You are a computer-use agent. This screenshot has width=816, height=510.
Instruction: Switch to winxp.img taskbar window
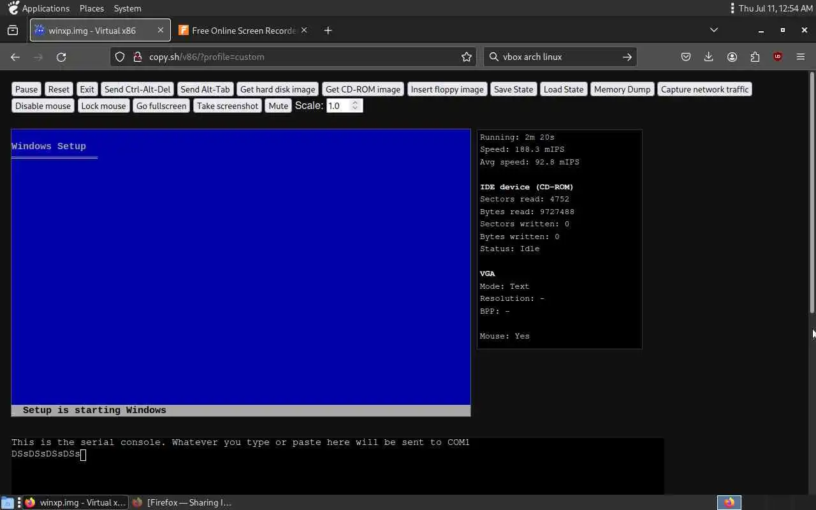(x=75, y=502)
